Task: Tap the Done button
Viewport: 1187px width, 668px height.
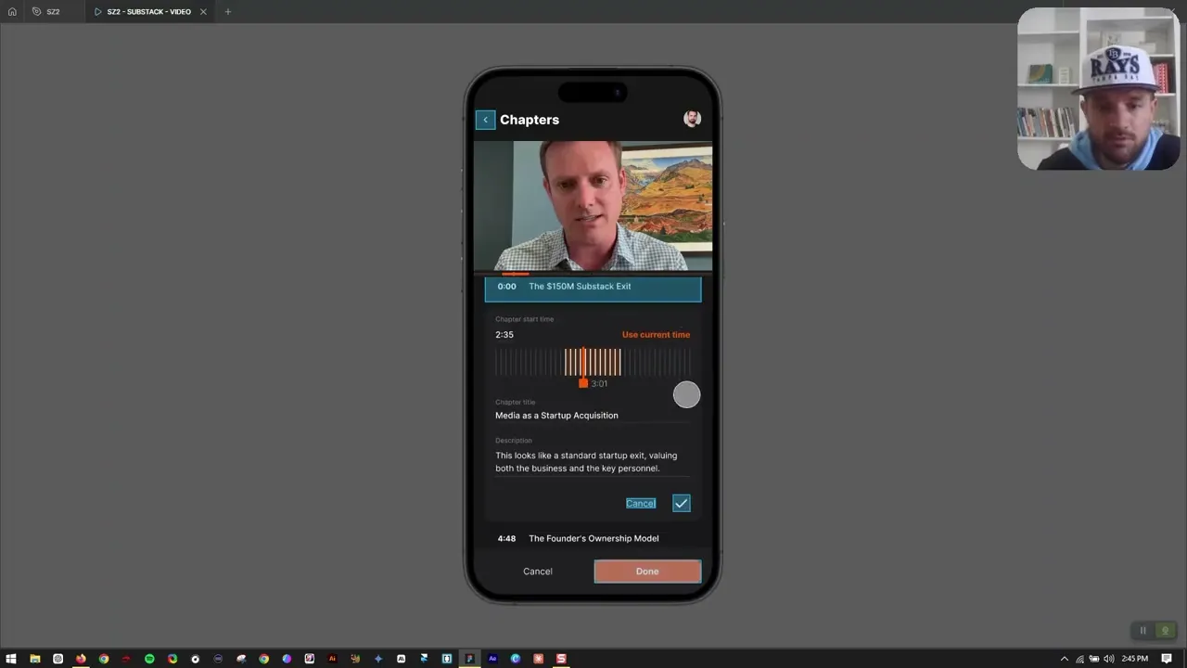Action: [x=647, y=572]
